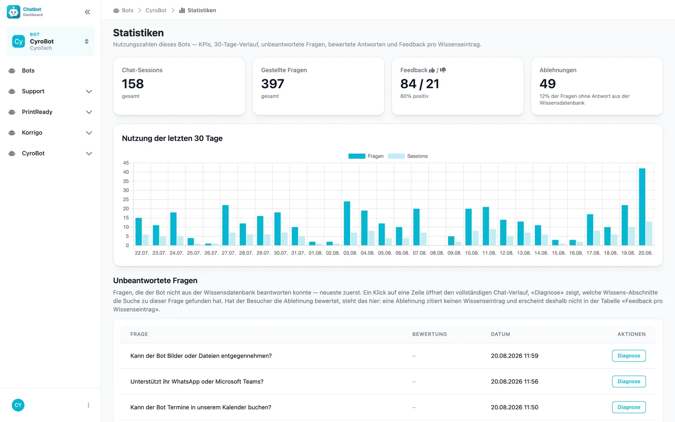Click the 80% positiv text

coord(414,96)
